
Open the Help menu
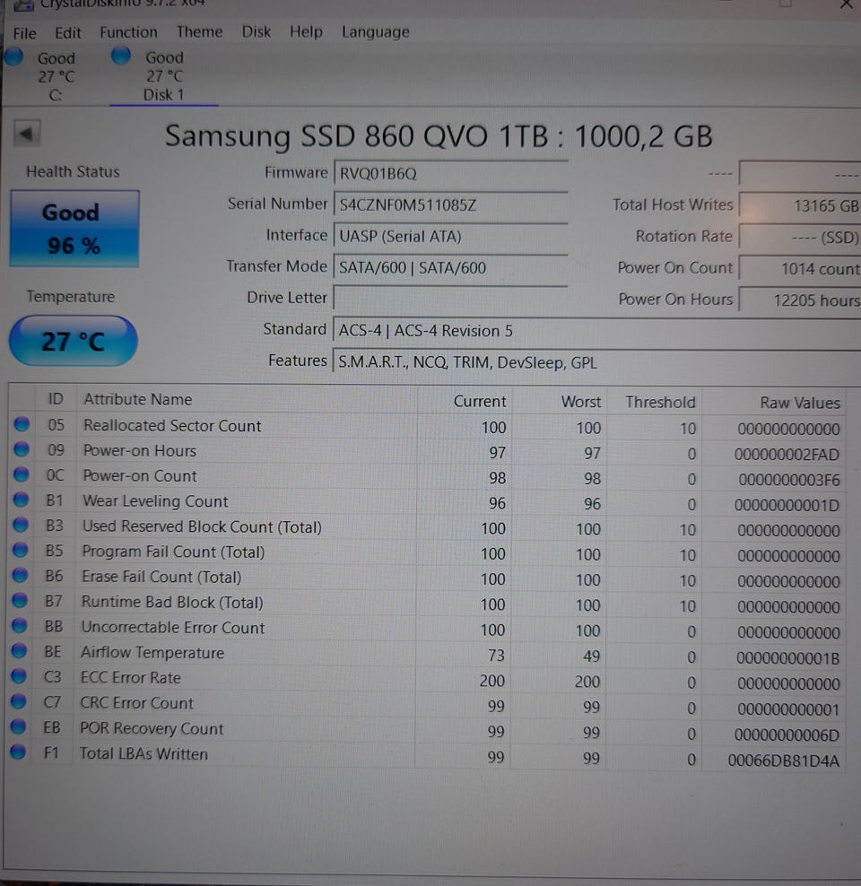tap(306, 31)
